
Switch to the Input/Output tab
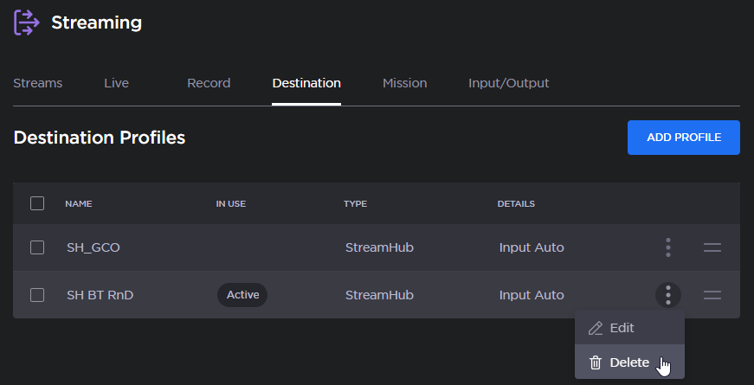pyautogui.click(x=508, y=83)
